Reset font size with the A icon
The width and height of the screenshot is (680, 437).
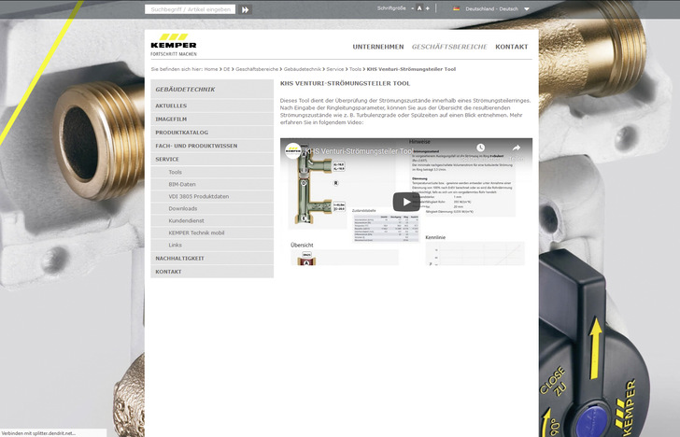419,8
